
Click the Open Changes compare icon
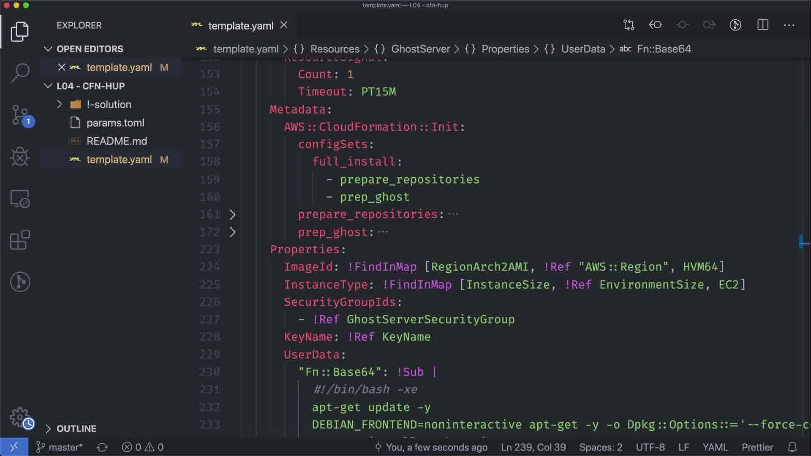(629, 25)
